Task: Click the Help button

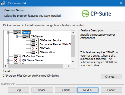Action: [18, 90]
